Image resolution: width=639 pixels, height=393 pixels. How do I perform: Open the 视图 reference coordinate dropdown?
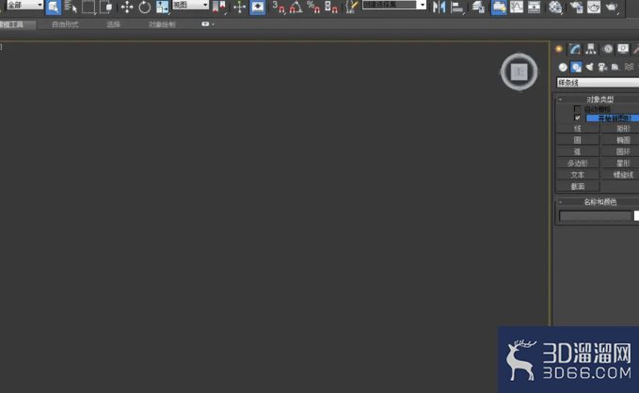191,5
